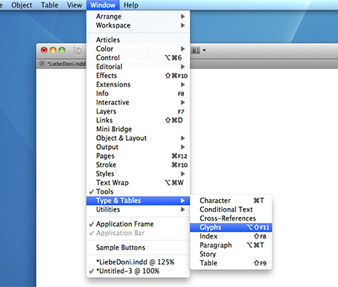Show the Layers panel
Screen dimensions: 338x287
click(x=138, y=111)
